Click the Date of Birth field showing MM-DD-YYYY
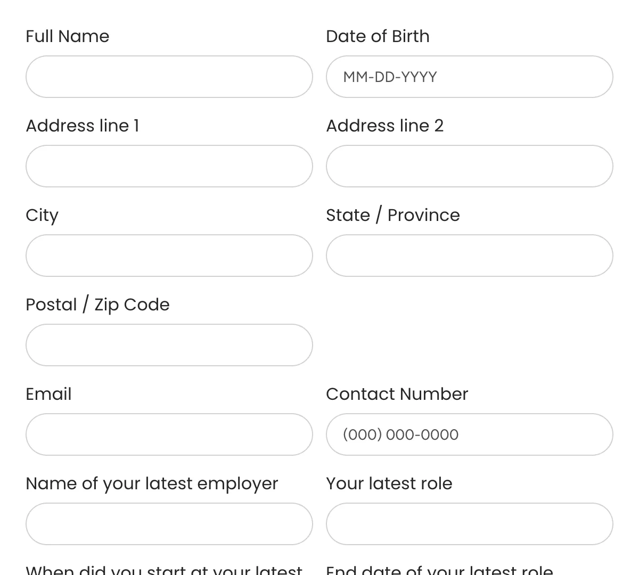Screen dimensions: 639x575 tap(470, 77)
